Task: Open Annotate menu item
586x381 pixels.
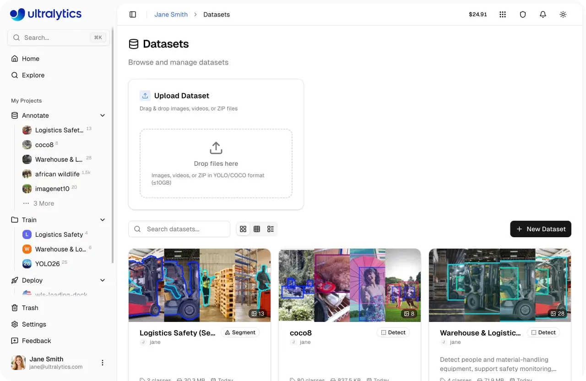Action: (35, 115)
